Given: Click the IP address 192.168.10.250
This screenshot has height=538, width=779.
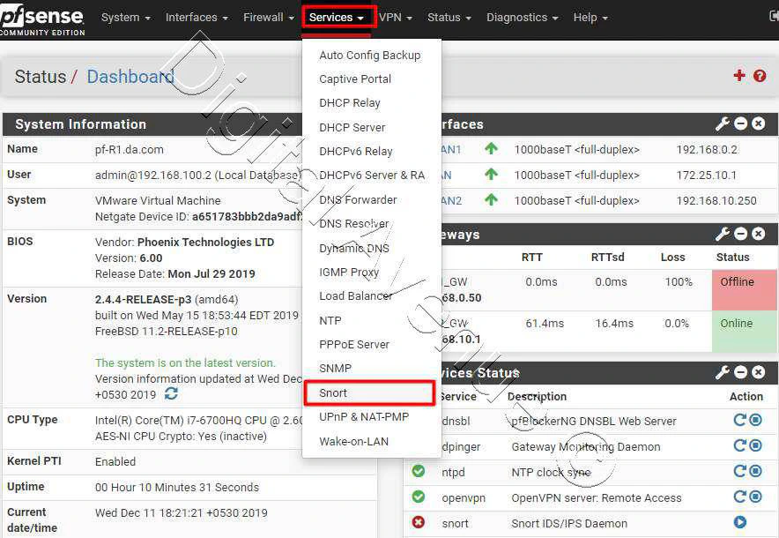Looking at the screenshot, I should (716, 200).
